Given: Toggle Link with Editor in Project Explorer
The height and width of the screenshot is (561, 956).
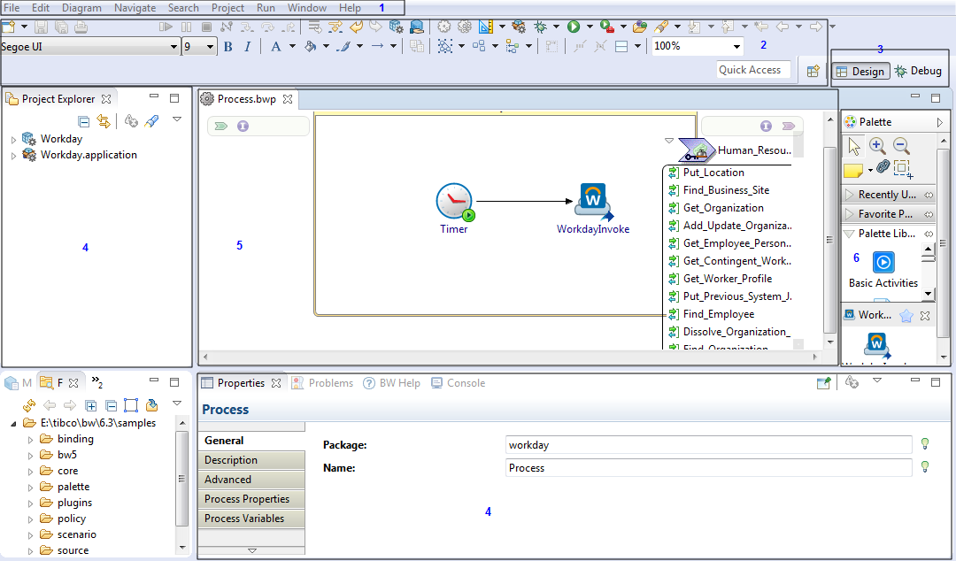Looking at the screenshot, I should click(x=104, y=121).
